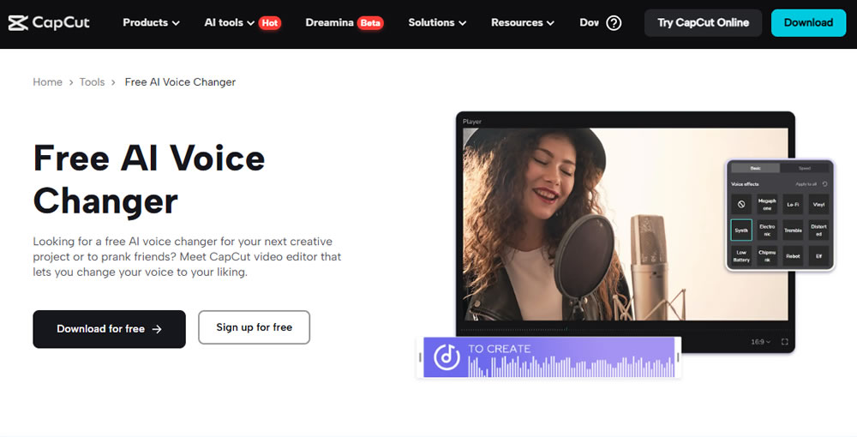Click the TO CREATE audio waveform clip
The width and height of the screenshot is (857, 437).
coord(549,357)
